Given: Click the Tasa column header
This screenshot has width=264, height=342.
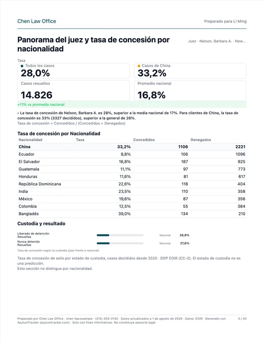Looking at the screenshot, I should click(80, 140).
